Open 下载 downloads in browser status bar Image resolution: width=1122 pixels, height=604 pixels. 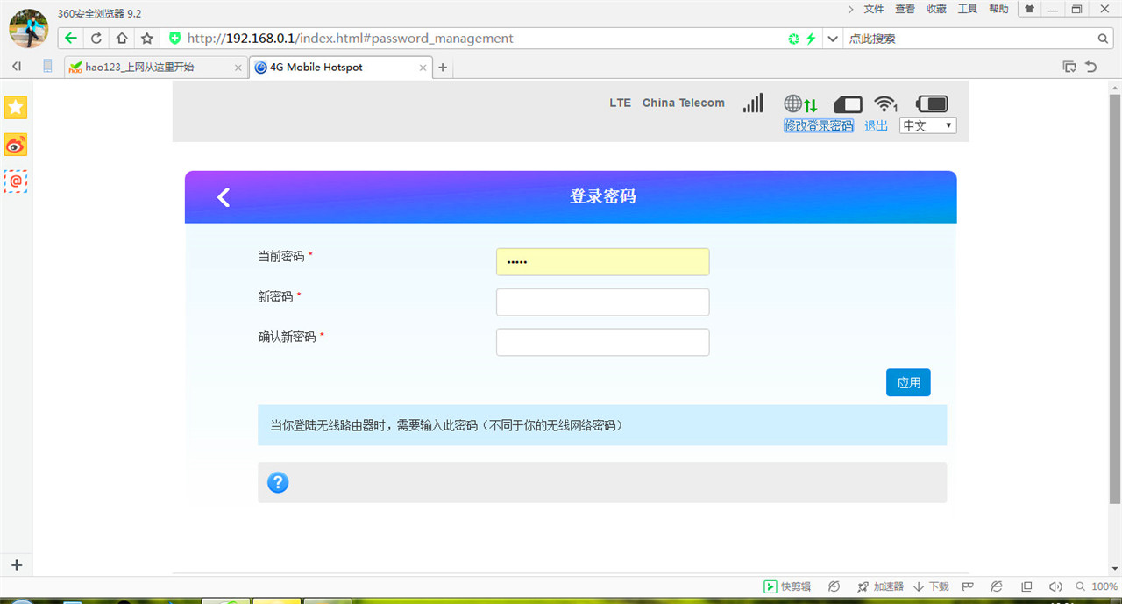(932, 586)
